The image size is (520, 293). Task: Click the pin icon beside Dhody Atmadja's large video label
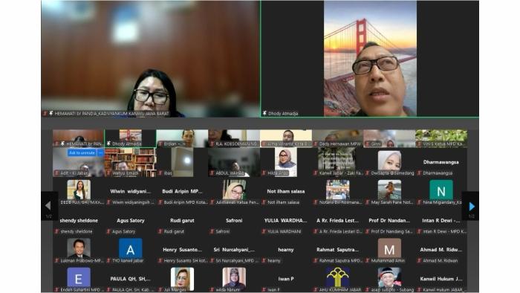pos(264,113)
